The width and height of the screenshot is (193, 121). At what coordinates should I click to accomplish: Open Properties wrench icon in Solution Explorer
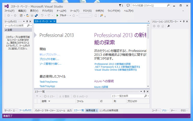[169, 26]
